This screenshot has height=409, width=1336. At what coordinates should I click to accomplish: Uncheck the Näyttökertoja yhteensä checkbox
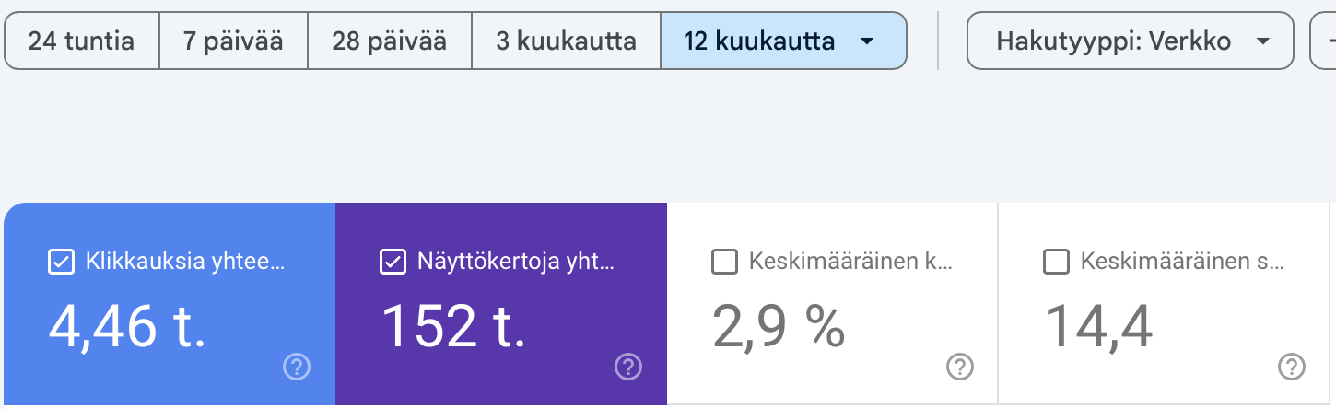click(x=393, y=263)
